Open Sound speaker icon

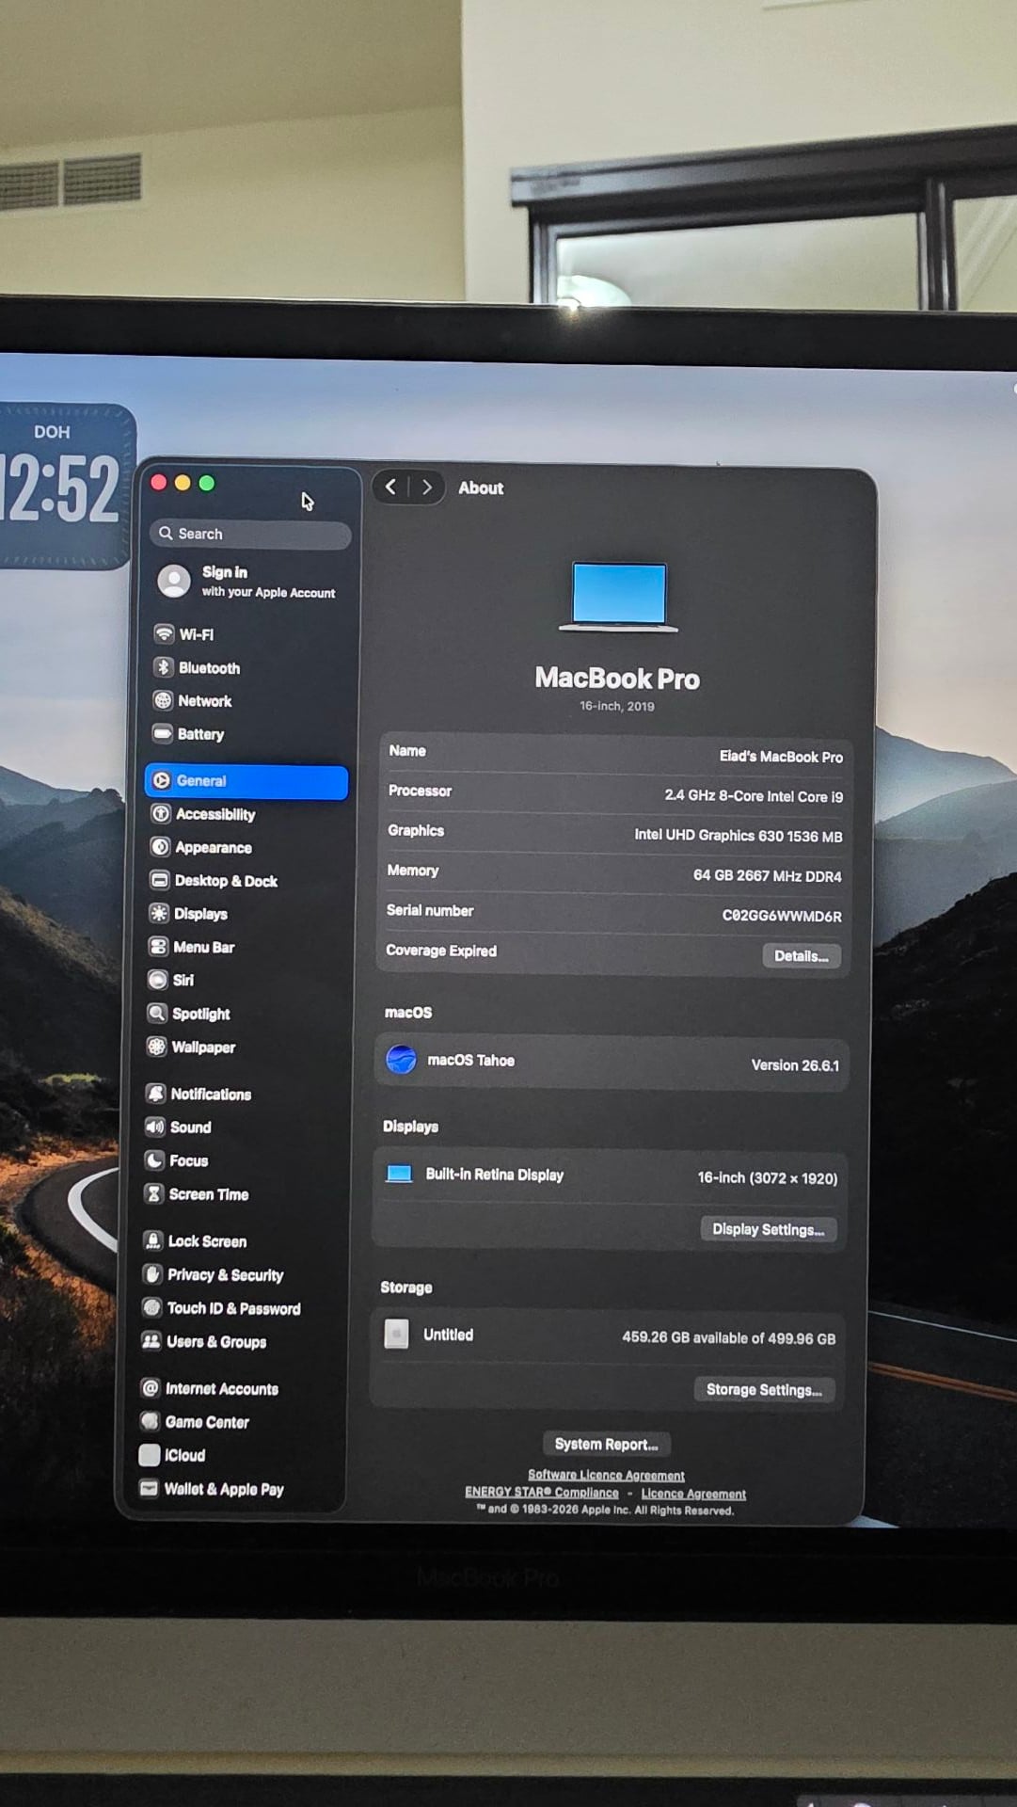[154, 1127]
